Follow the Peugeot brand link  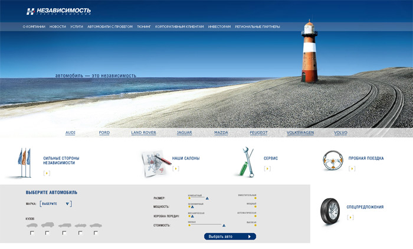(x=258, y=132)
